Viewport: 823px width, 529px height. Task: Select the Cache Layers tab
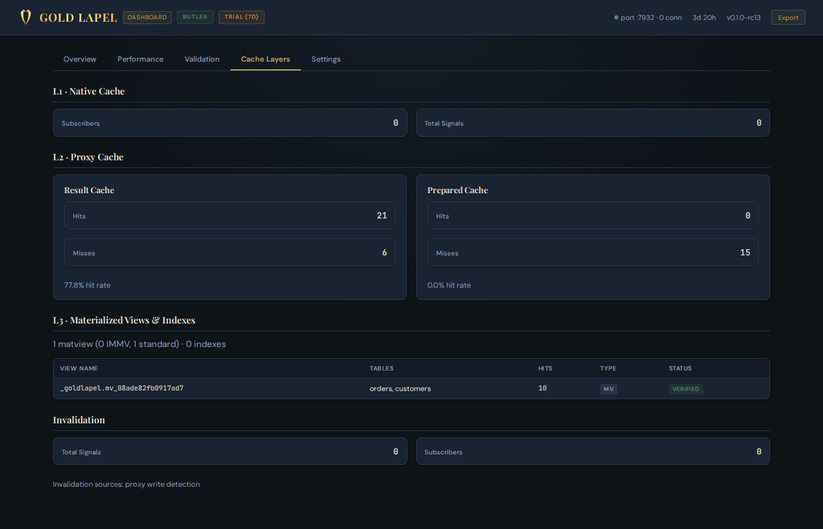click(265, 59)
